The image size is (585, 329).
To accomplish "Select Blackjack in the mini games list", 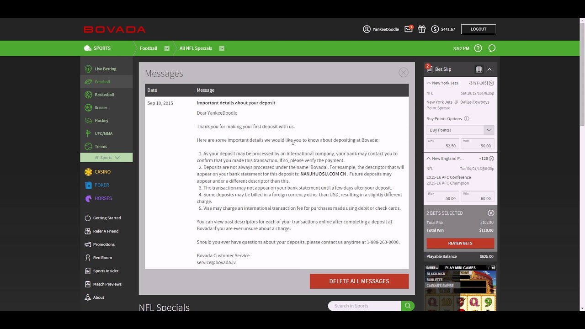I will point(436,274).
